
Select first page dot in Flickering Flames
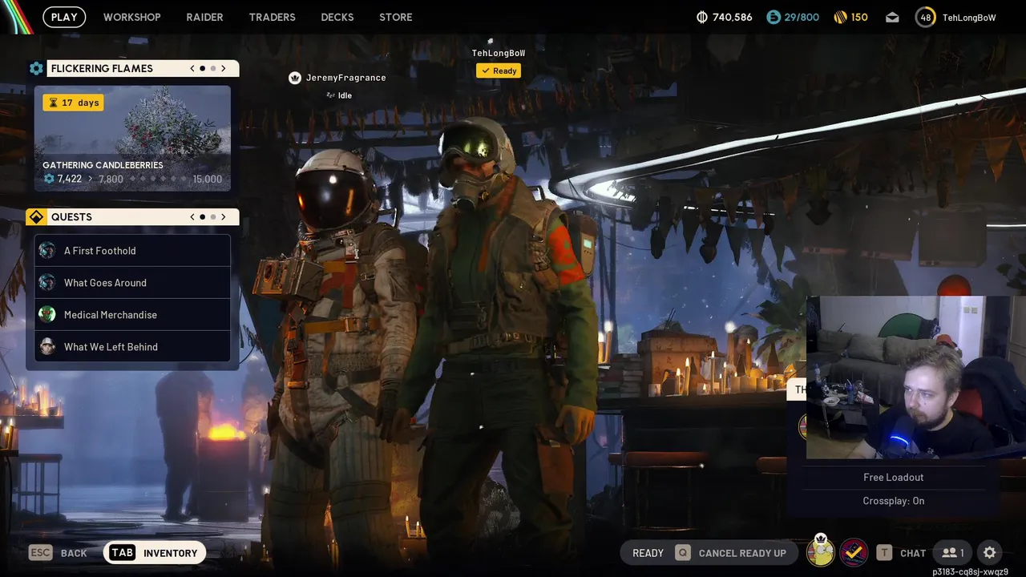(x=203, y=69)
